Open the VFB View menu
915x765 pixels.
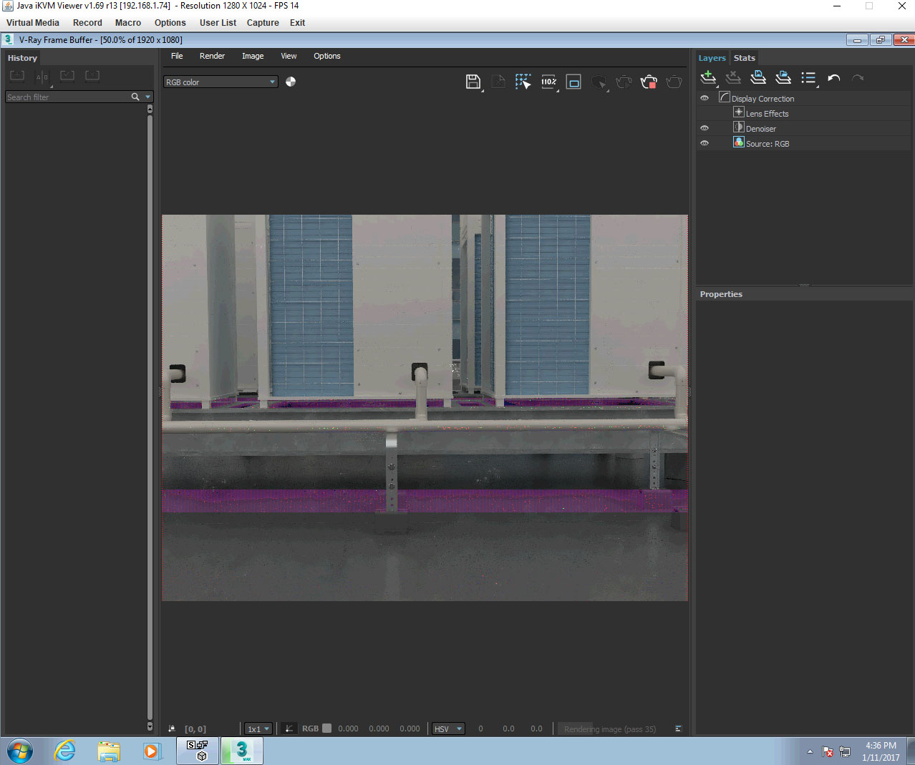[289, 56]
